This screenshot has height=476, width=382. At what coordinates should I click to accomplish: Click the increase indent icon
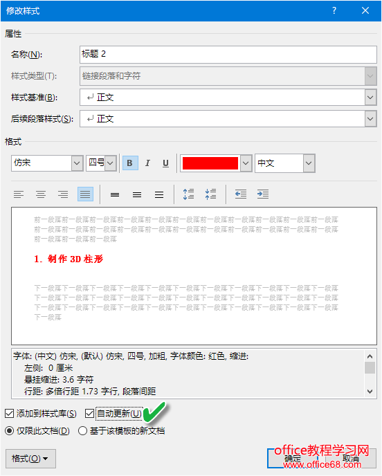263,194
